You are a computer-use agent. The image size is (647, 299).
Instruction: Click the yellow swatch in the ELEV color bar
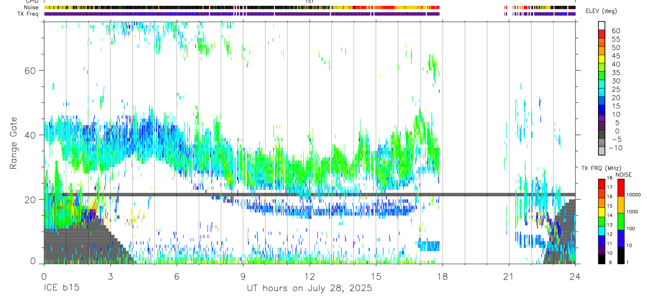pyautogui.click(x=602, y=59)
